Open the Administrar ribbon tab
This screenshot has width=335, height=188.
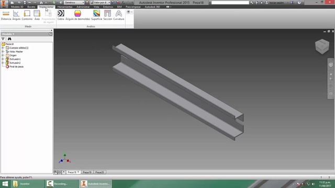(83, 7)
